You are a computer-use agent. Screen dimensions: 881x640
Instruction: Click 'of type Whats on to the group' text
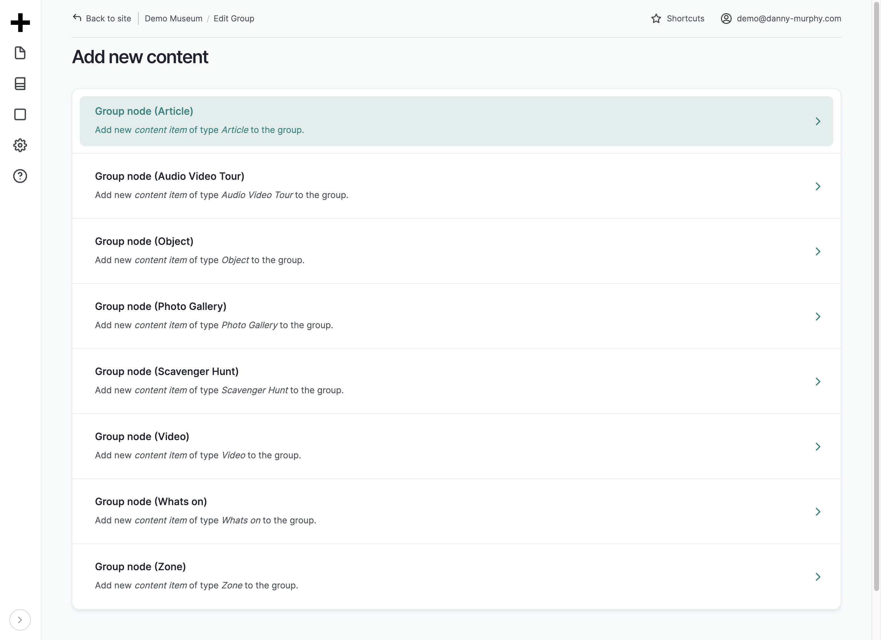(253, 520)
